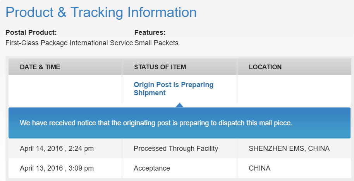The image size is (354, 181).
Task: Click the Features label
Action: pos(150,32)
